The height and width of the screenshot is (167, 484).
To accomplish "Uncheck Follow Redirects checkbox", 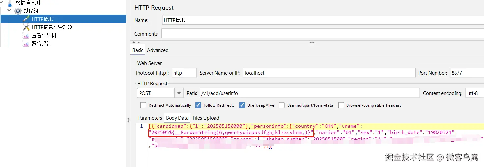I will pos(198,105).
